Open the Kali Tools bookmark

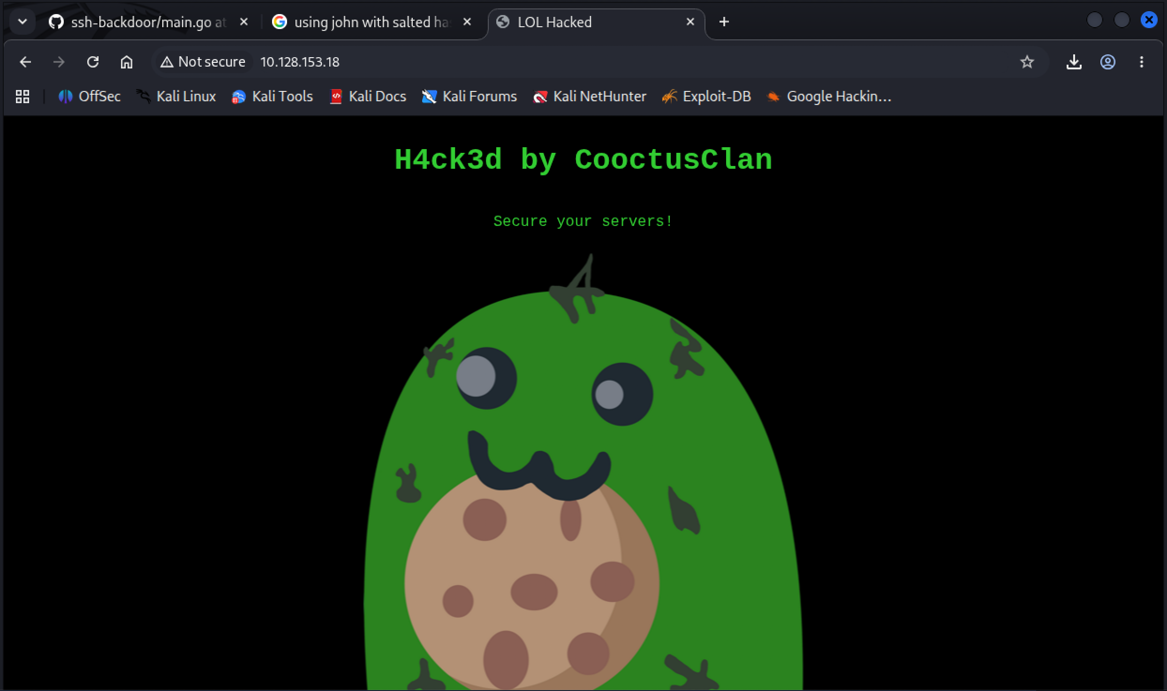click(x=272, y=97)
